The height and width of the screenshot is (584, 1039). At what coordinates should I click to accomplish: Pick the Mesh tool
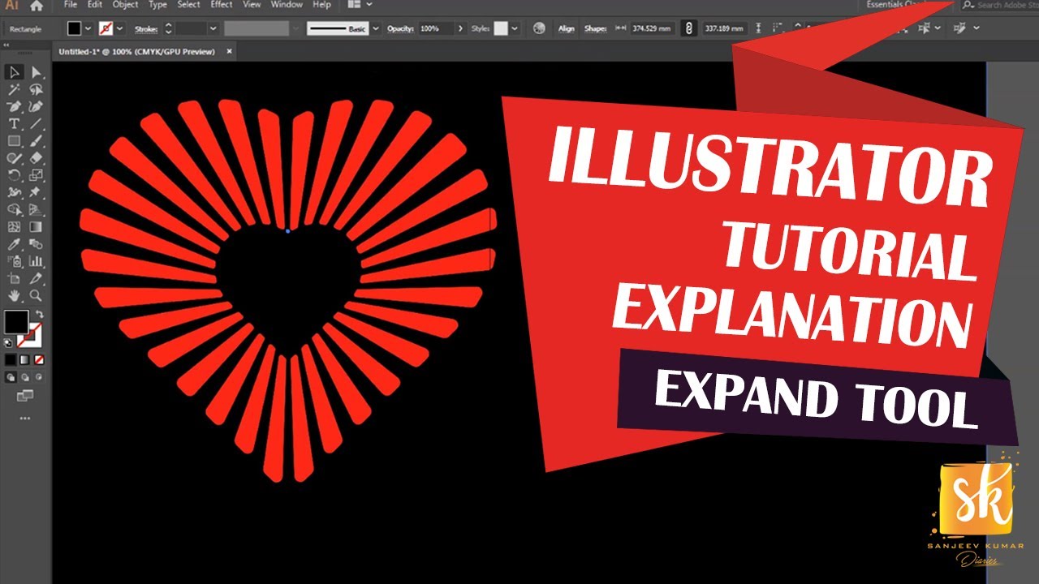[x=15, y=227]
